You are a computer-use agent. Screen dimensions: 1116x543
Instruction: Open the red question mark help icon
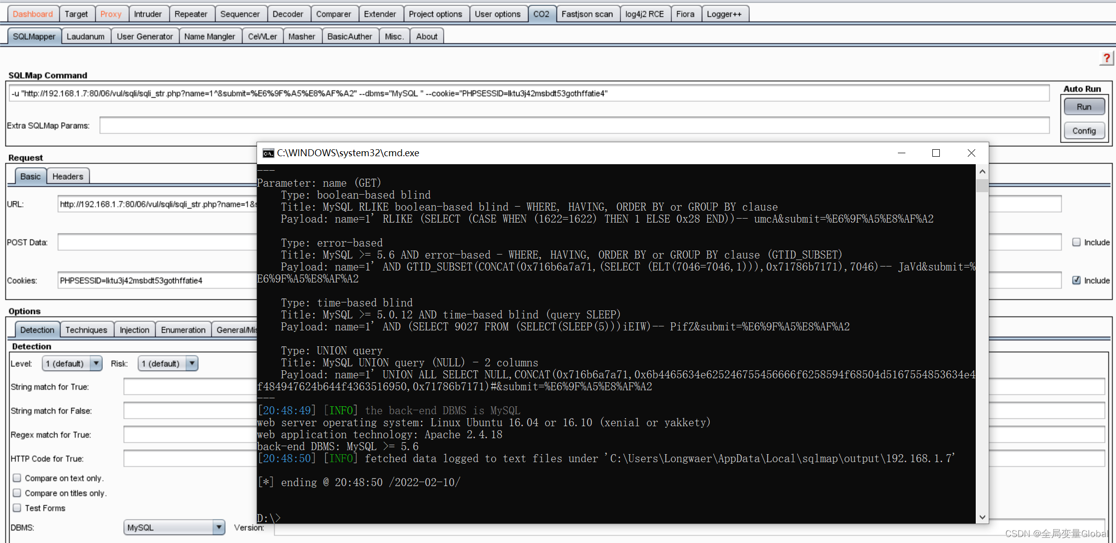(1106, 58)
